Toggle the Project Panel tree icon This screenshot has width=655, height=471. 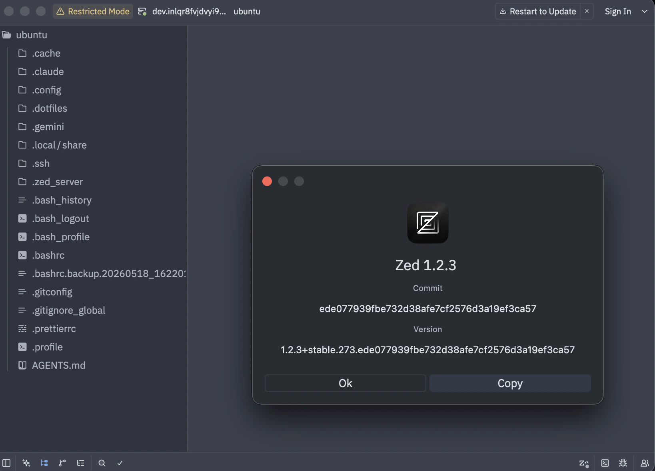(44, 463)
